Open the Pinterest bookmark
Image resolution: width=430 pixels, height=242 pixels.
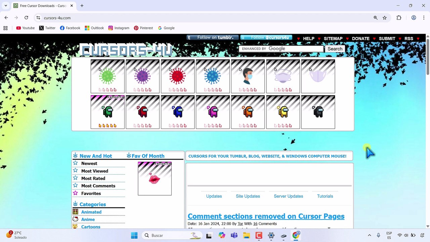pos(143,28)
